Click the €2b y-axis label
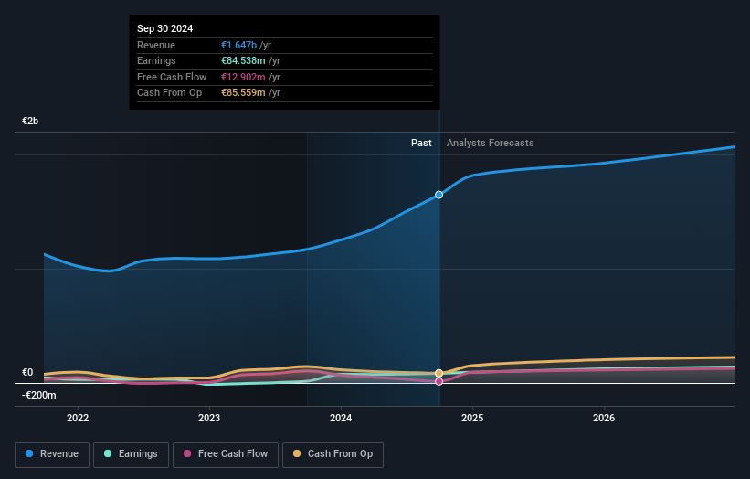The height and width of the screenshot is (479, 750). [30, 121]
